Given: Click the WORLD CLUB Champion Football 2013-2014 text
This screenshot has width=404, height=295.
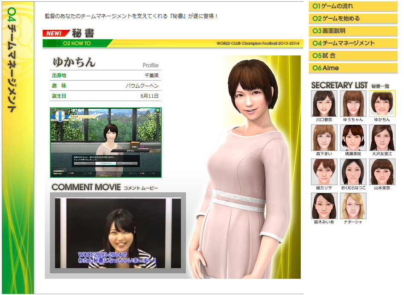Looking at the screenshot, I should (258, 43).
